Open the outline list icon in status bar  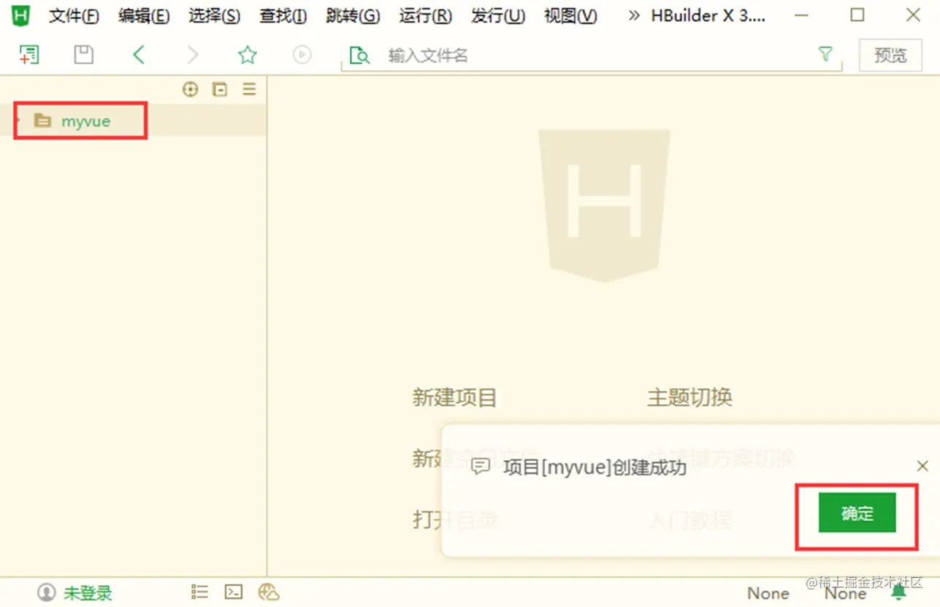point(199,592)
